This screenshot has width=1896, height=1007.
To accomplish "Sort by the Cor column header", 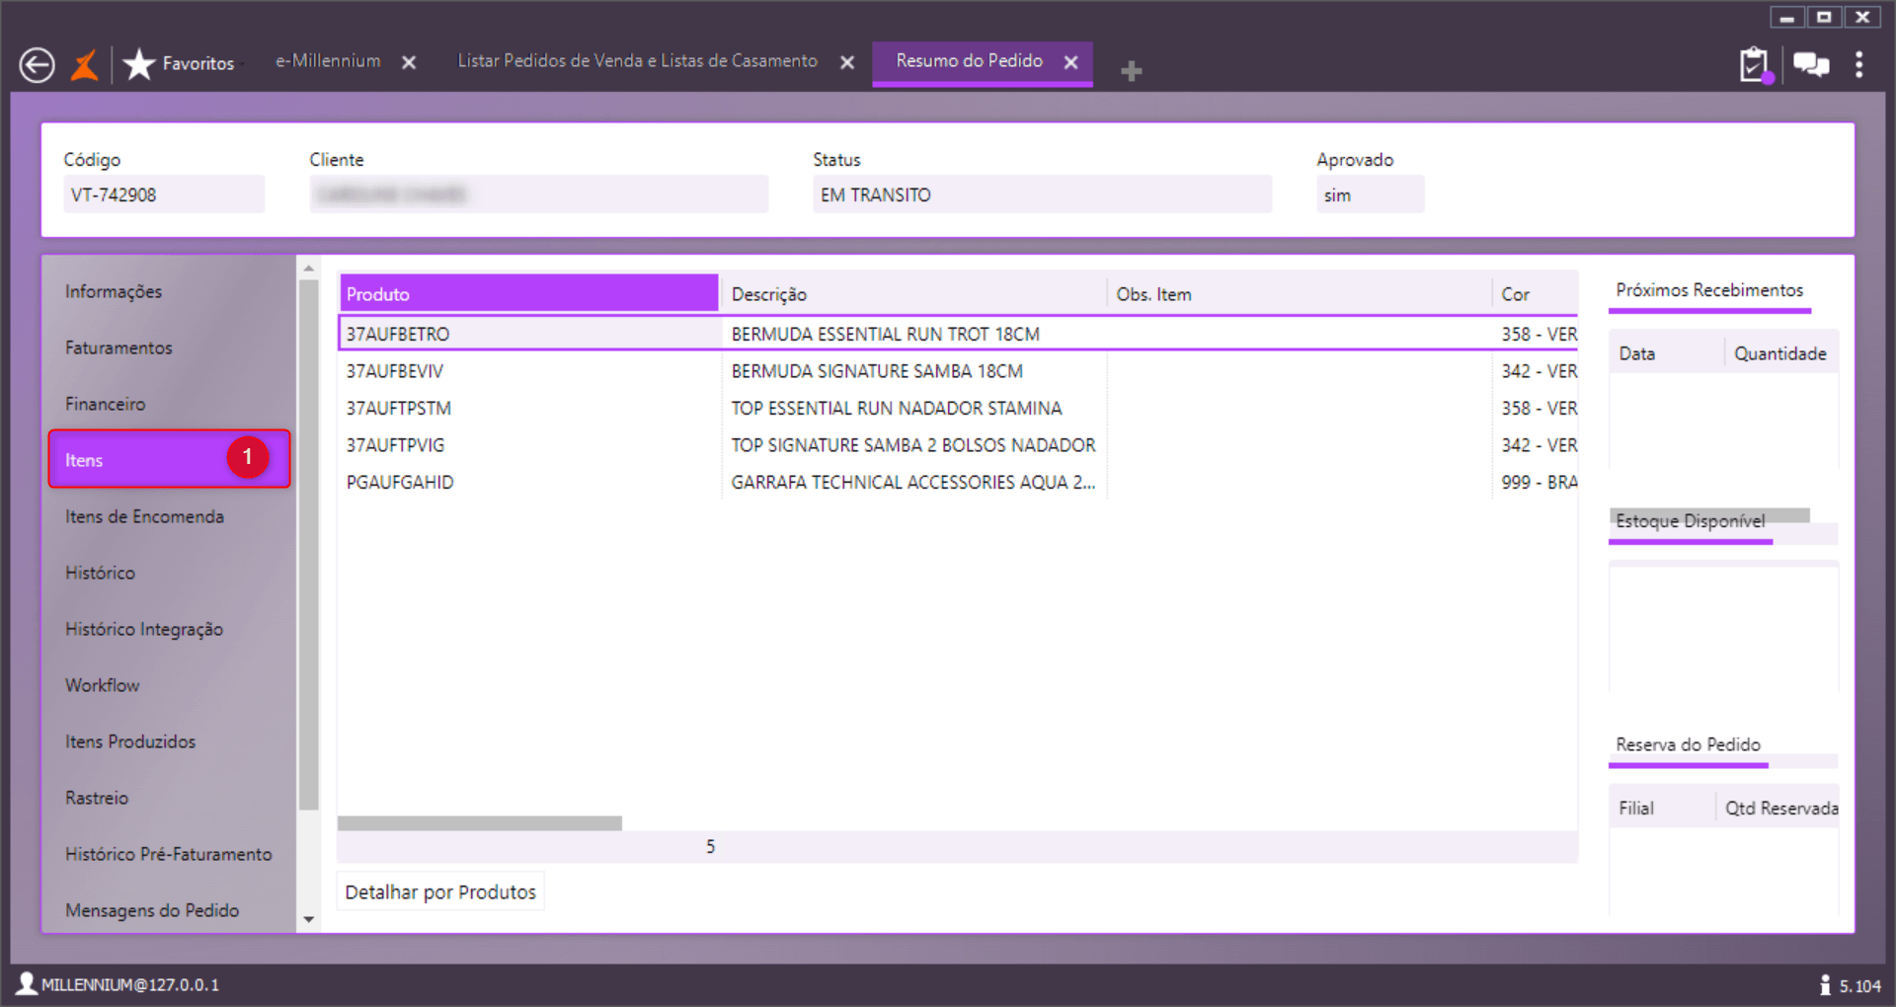I will (1535, 294).
